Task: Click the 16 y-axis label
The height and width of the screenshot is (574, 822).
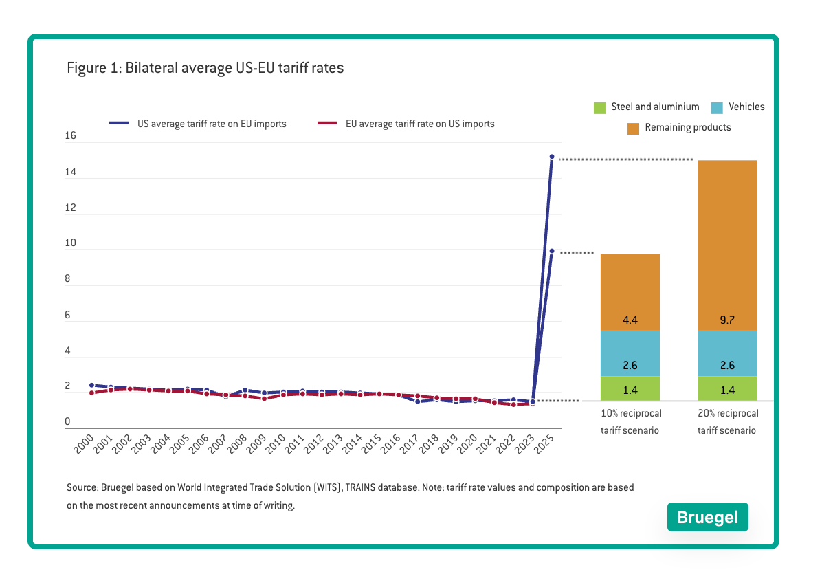Action: 70,136
